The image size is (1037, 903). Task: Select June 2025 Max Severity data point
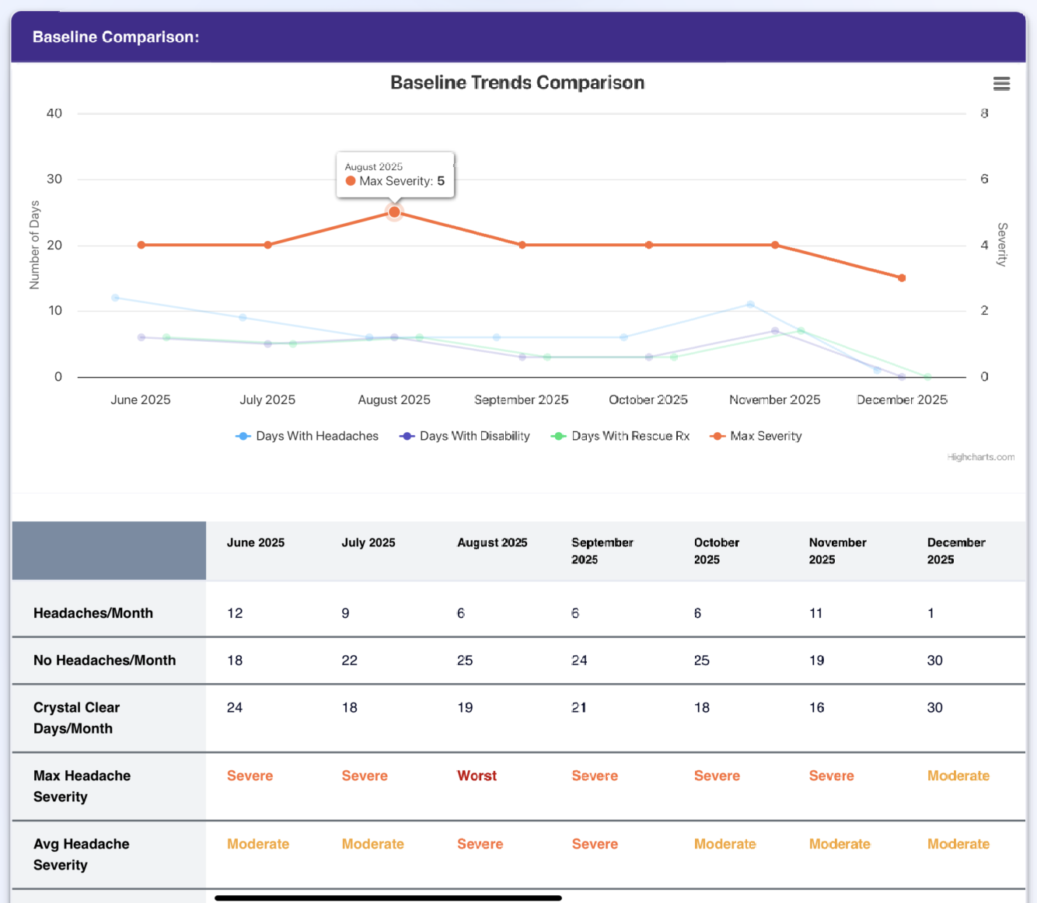(x=141, y=245)
